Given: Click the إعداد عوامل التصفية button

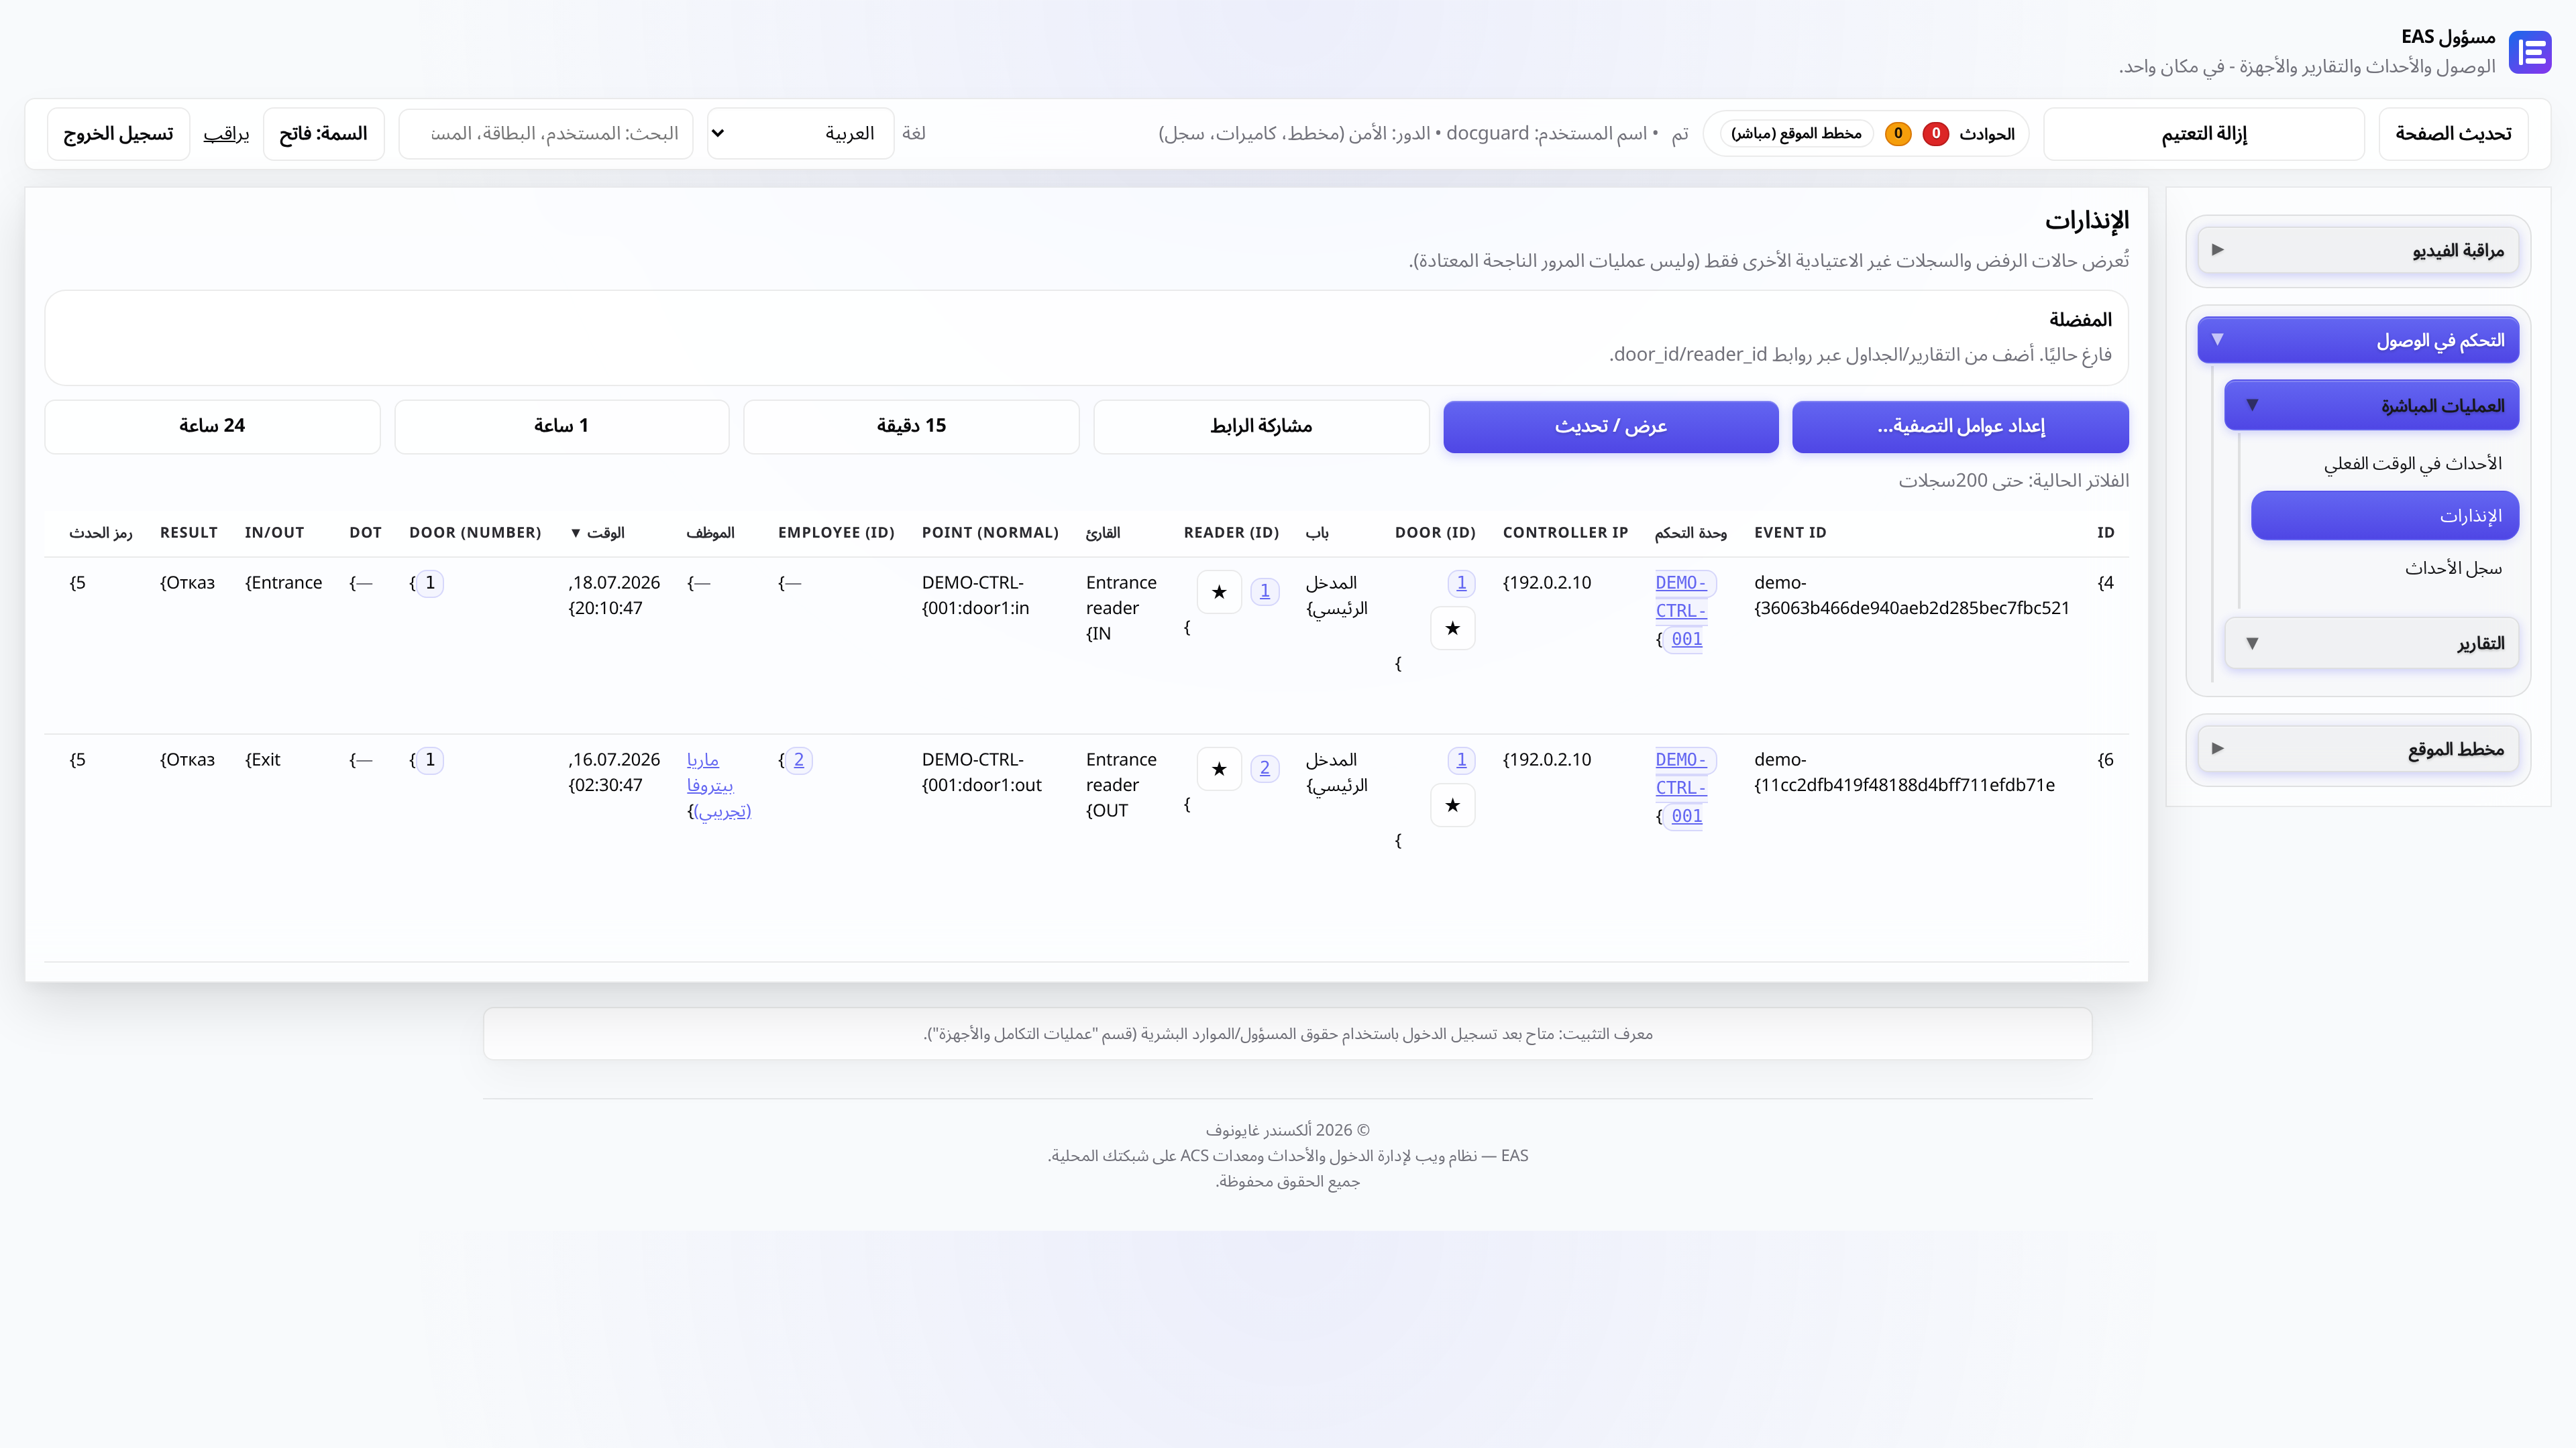Looking at the screenshot, I should [1960, 426].
